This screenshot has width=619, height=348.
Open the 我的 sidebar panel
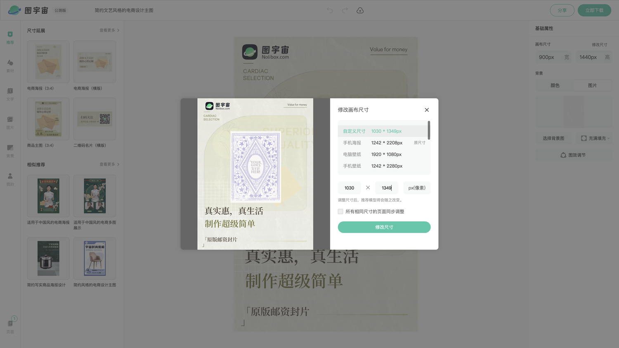tap(10, 179)
